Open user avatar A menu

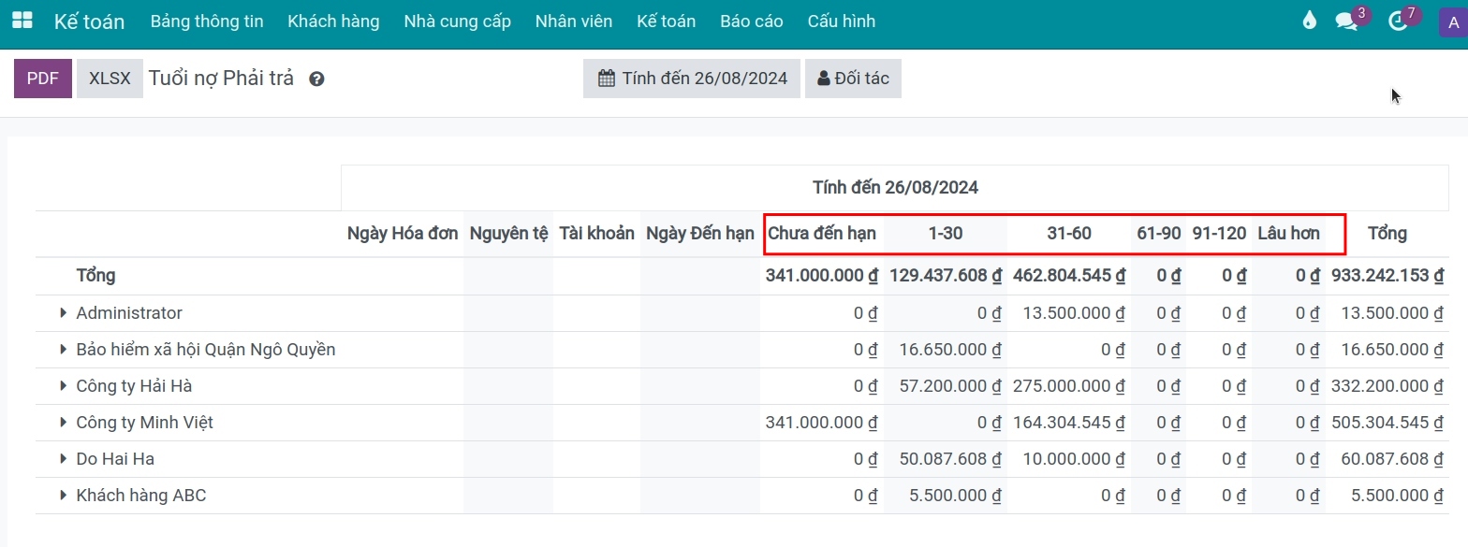point(1452,22)
